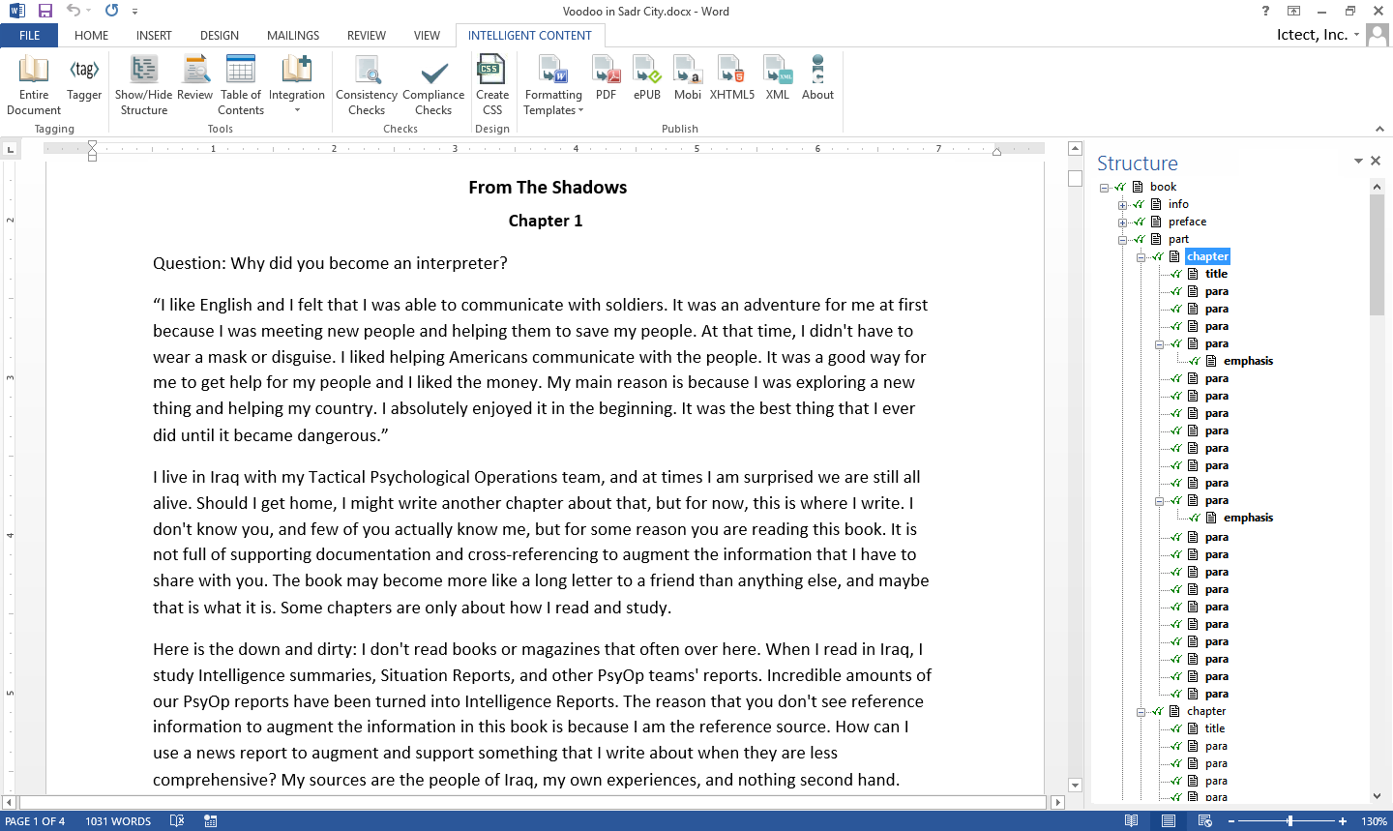Open Word Help question mark
Screen dimensions: 1393x831
pos(1265,11)
